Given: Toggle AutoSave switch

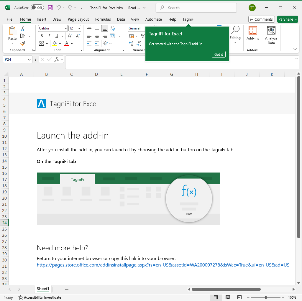Looking at the screenshot, I should click(x=37, y=7).
